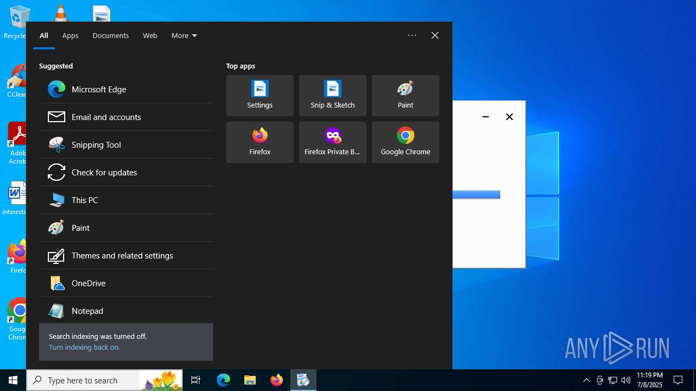Open the network status tray icon
The width and height of the screenshot is (696, 391).
click(613, 380)
